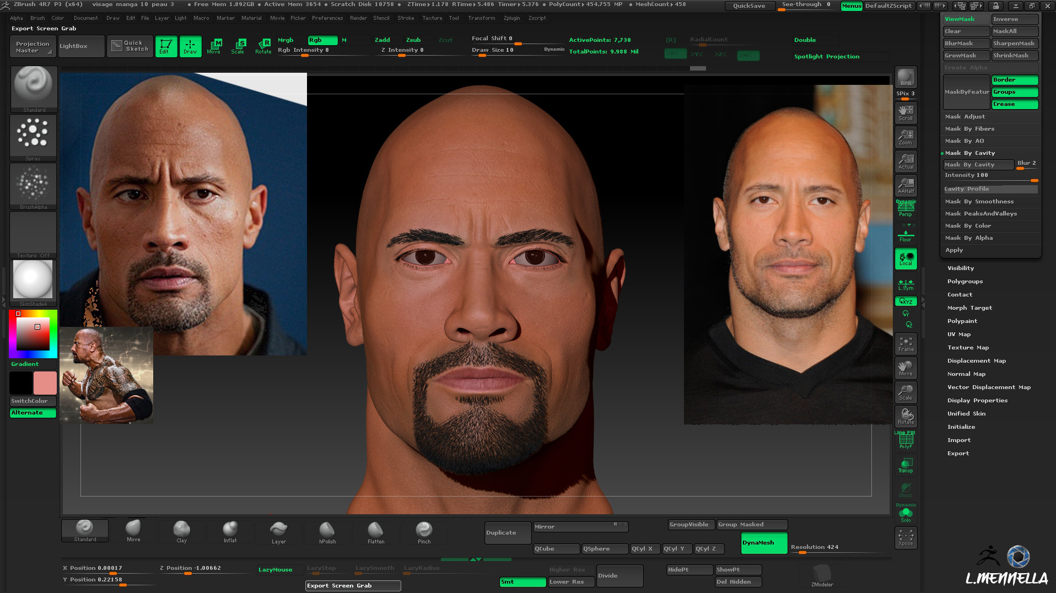Select the Flatten brush at bottom

point(376,532)
